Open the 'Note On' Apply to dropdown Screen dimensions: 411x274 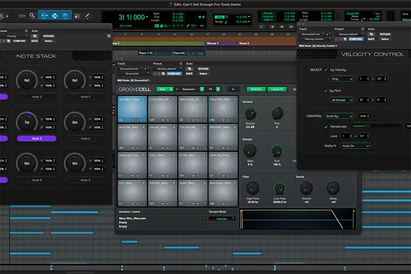point(356,146)
